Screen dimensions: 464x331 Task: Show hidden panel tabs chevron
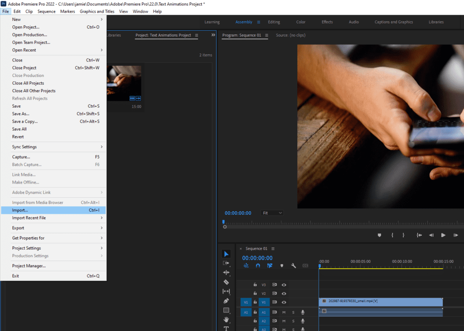coord(213,35)
